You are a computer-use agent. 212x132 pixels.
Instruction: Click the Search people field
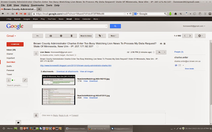[x=17, y=85]
